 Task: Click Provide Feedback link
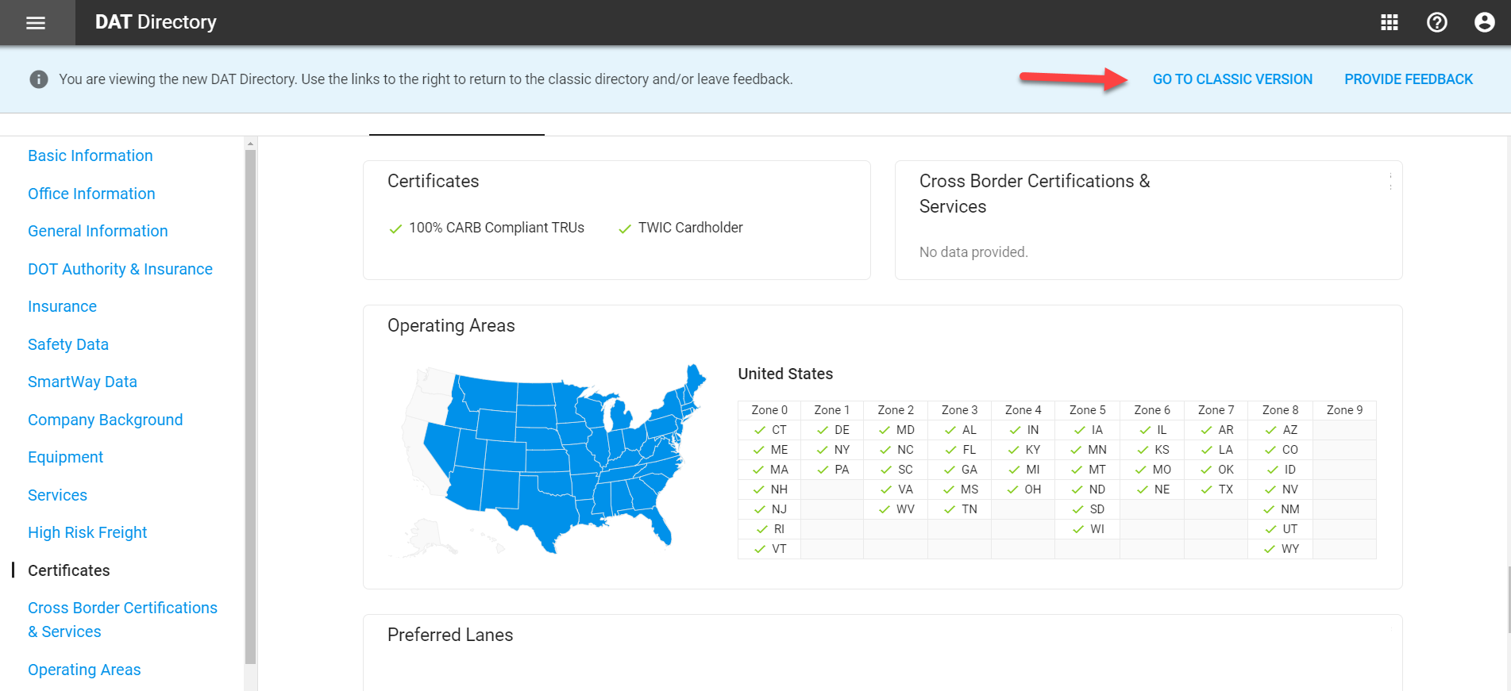click(1409, 79)
